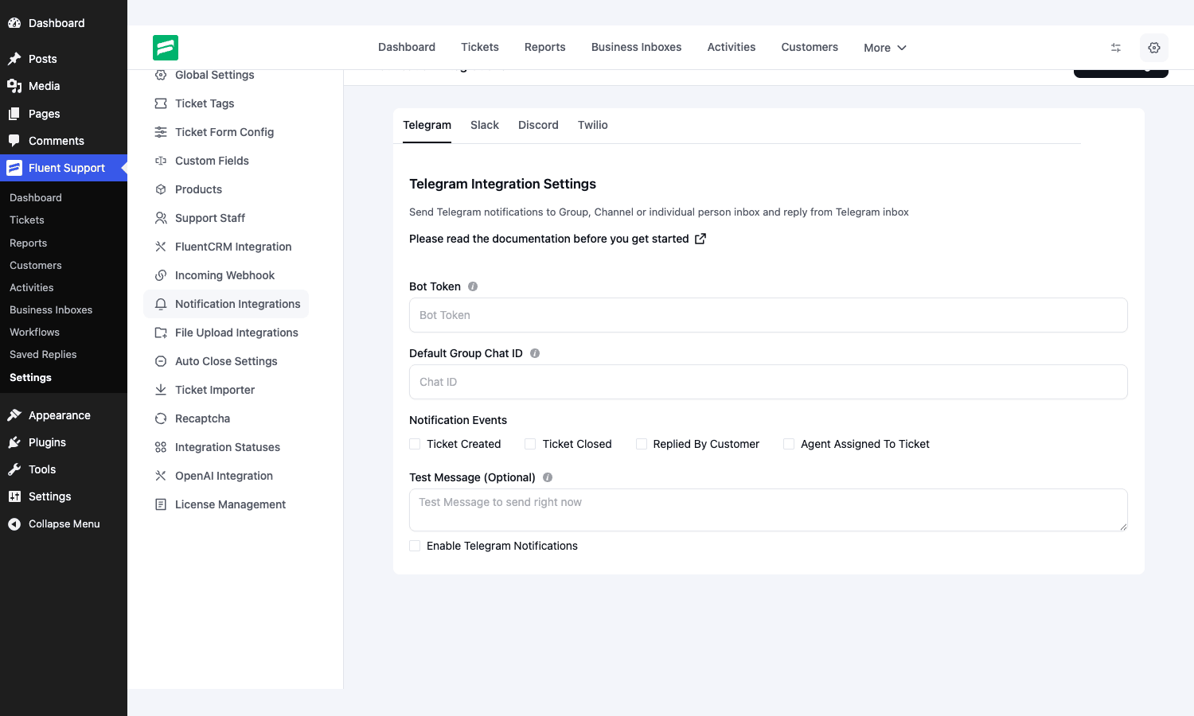1194x716 pixels.
Task: Click the Auto Close Settings icon
Action: pos(161,361)
